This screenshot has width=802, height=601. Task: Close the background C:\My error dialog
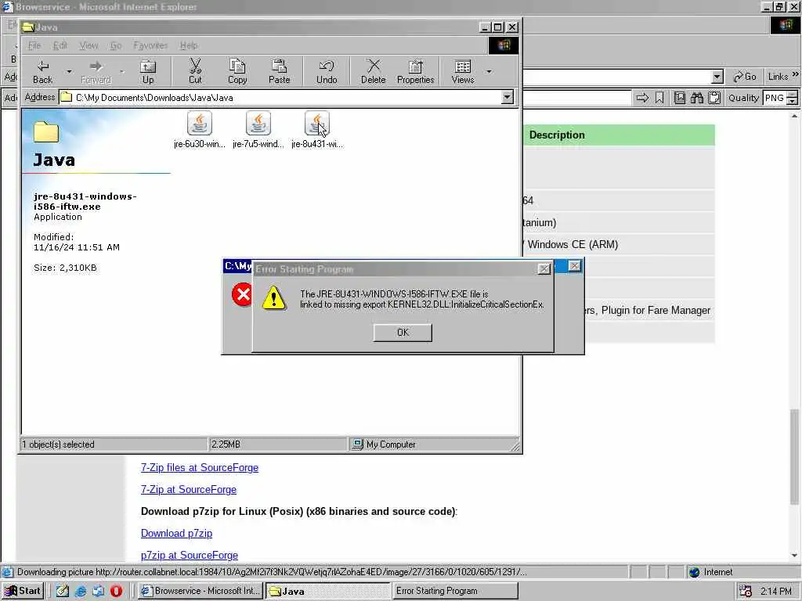(574, 266)
